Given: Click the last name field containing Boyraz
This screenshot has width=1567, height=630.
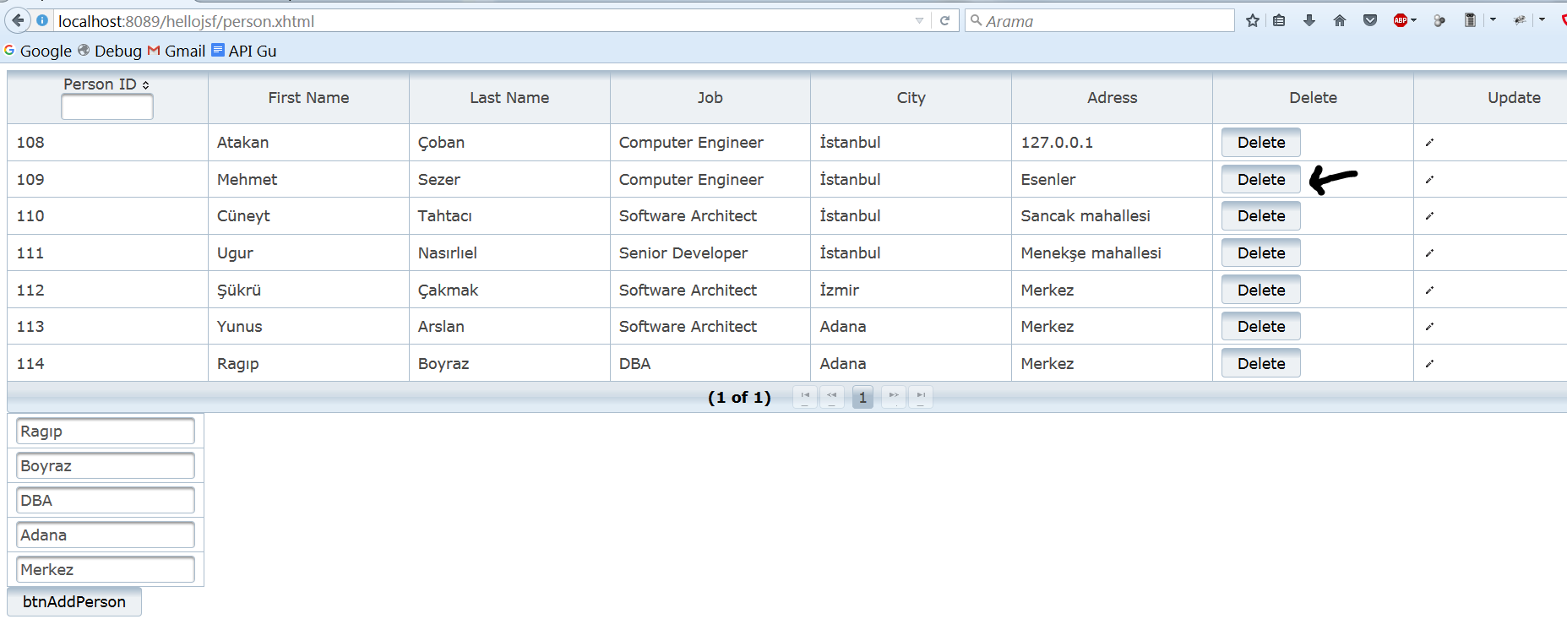Looking at the screenshot, I should (x=106, y=466).
